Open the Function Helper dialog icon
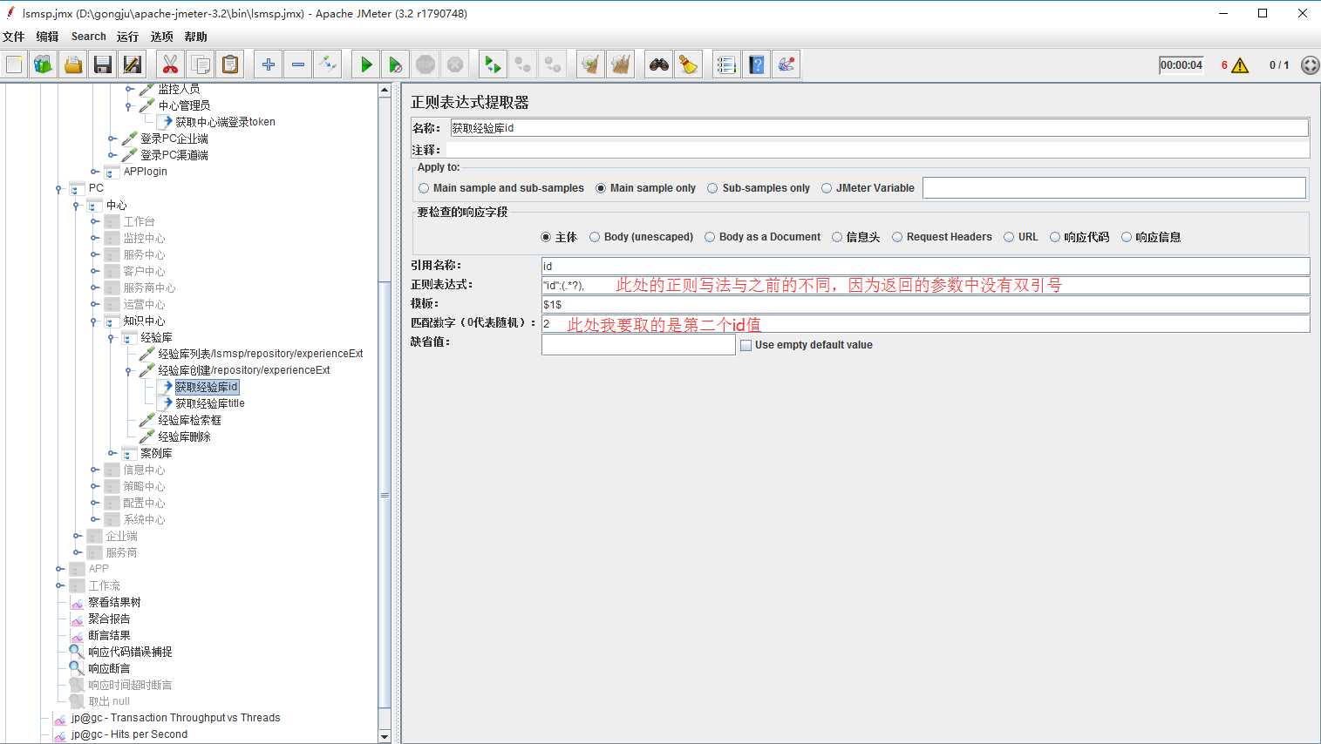Viewport: 1321px width, 744px height. pos(726,64)
